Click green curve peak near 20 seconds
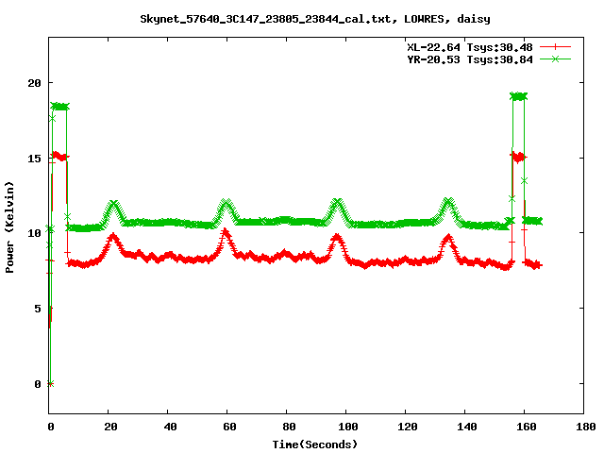Screen dimensions: 604x453 point(113,204)
